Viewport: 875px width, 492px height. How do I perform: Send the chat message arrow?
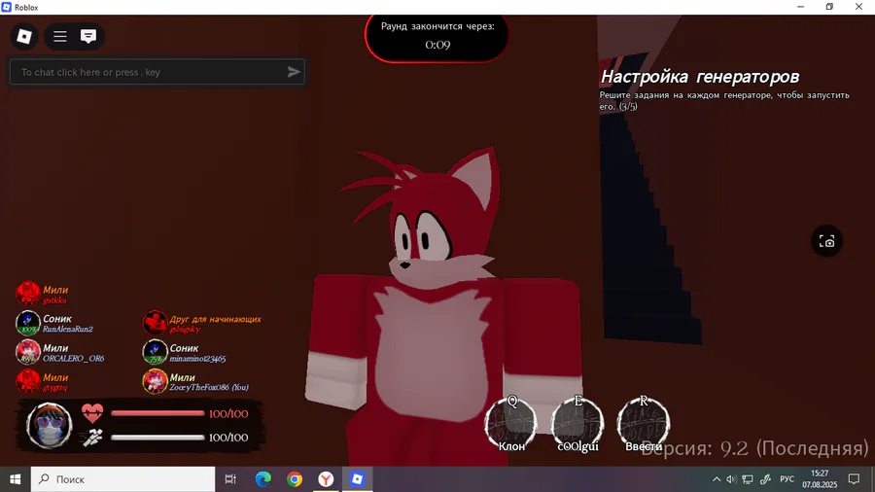pos(294,72)
